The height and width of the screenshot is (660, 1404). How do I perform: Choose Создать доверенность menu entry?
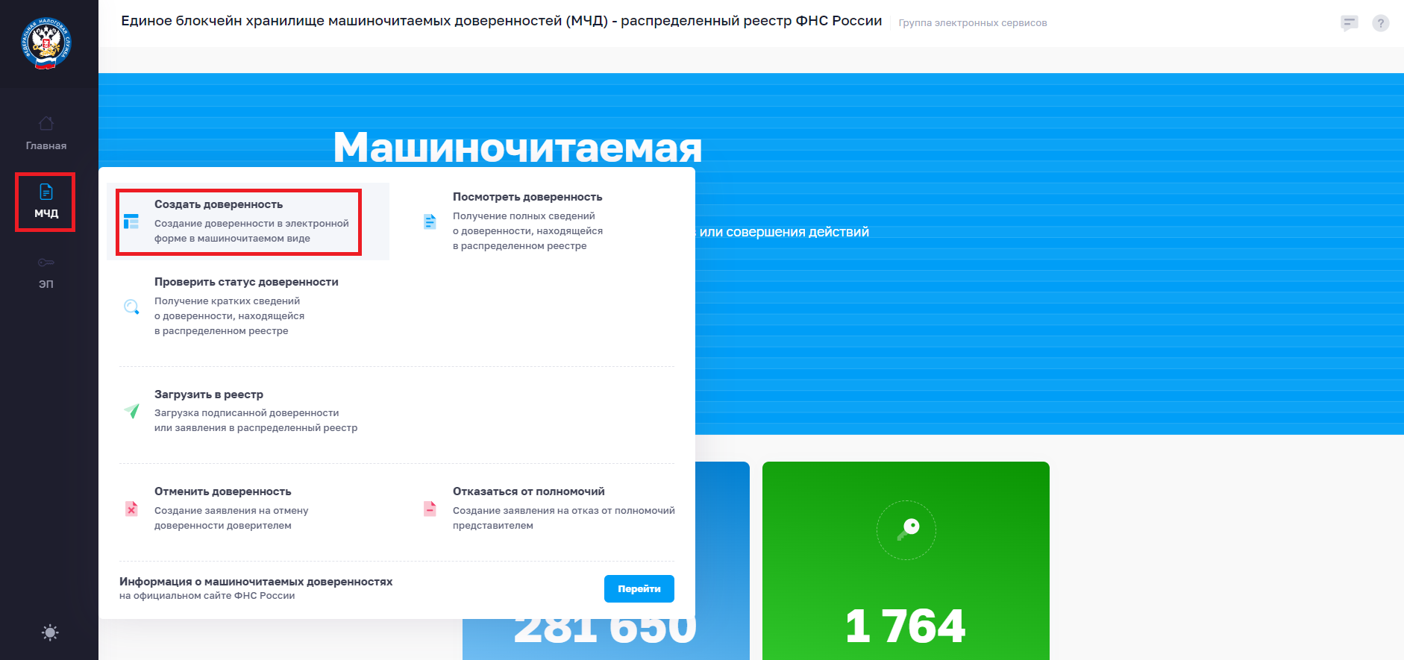point(219,204)
